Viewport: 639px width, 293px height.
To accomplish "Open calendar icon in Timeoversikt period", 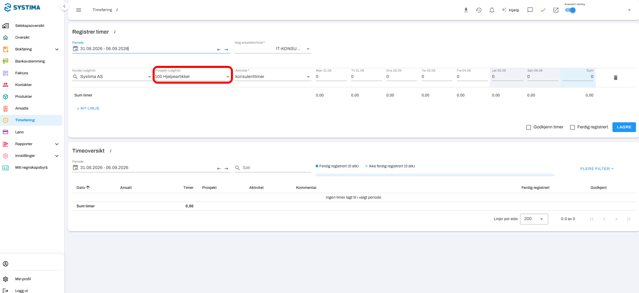I will [75, 168].
